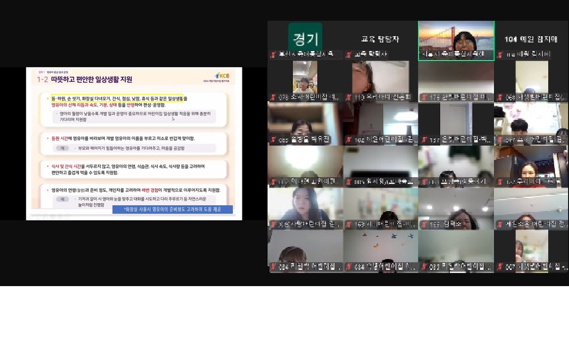Image resolution: width=569 pixels, height=339 pixels.
Task: Click the muted mic icon beside 교육 담당자 name label
Action: coord(348,55)
